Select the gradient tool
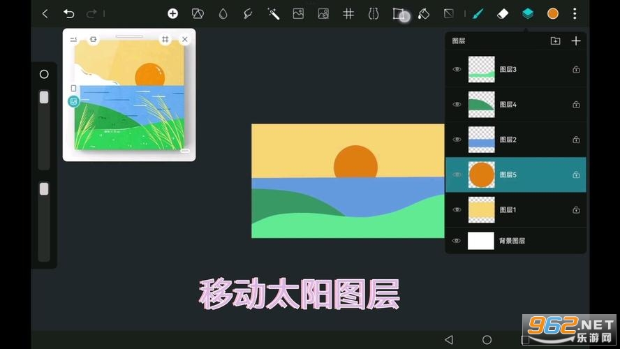This screenshot has height=349, width=620. [x=449, y=14]
